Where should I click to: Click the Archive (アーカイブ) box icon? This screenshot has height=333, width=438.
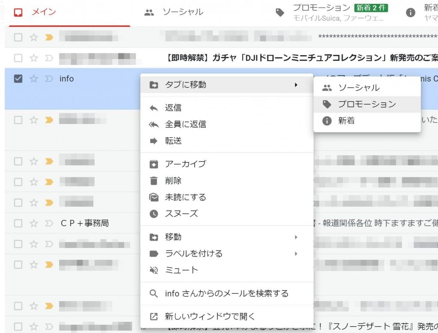click(x=154, y=164)
